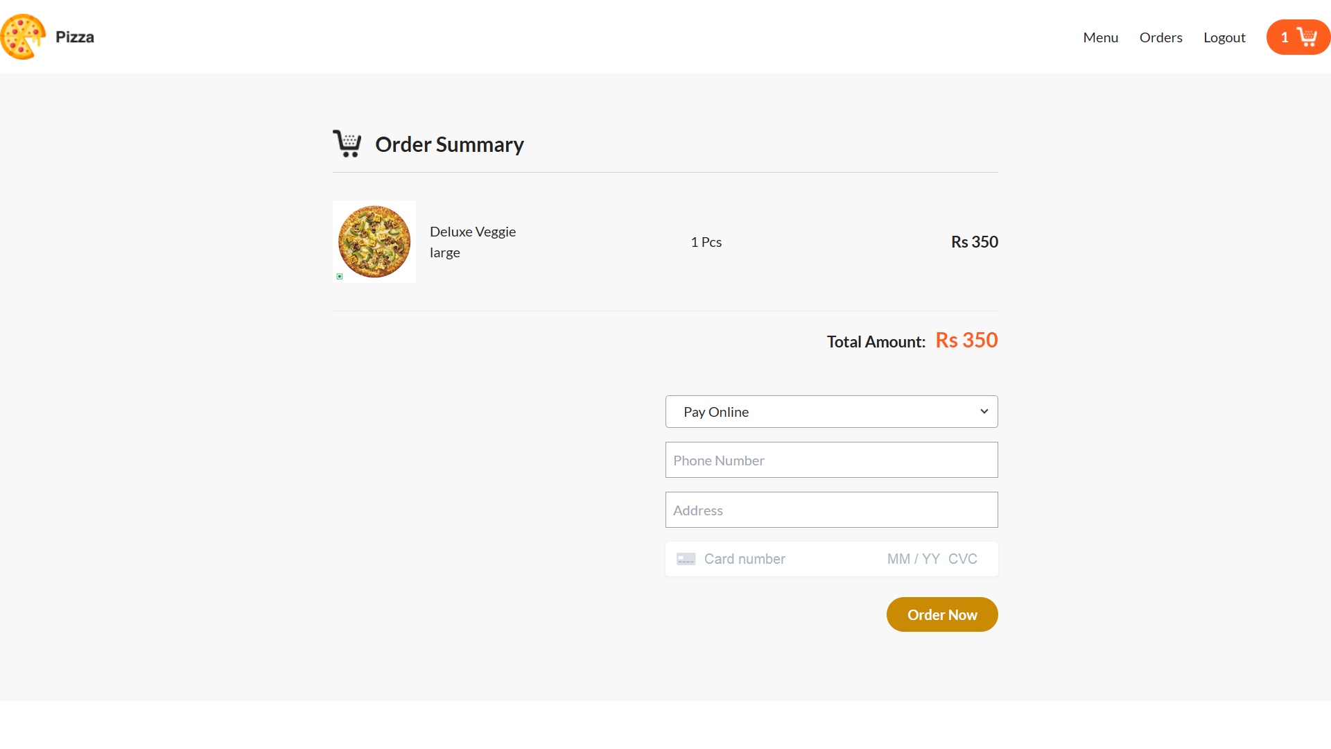Click the Pizza brand text

[75, 37]
